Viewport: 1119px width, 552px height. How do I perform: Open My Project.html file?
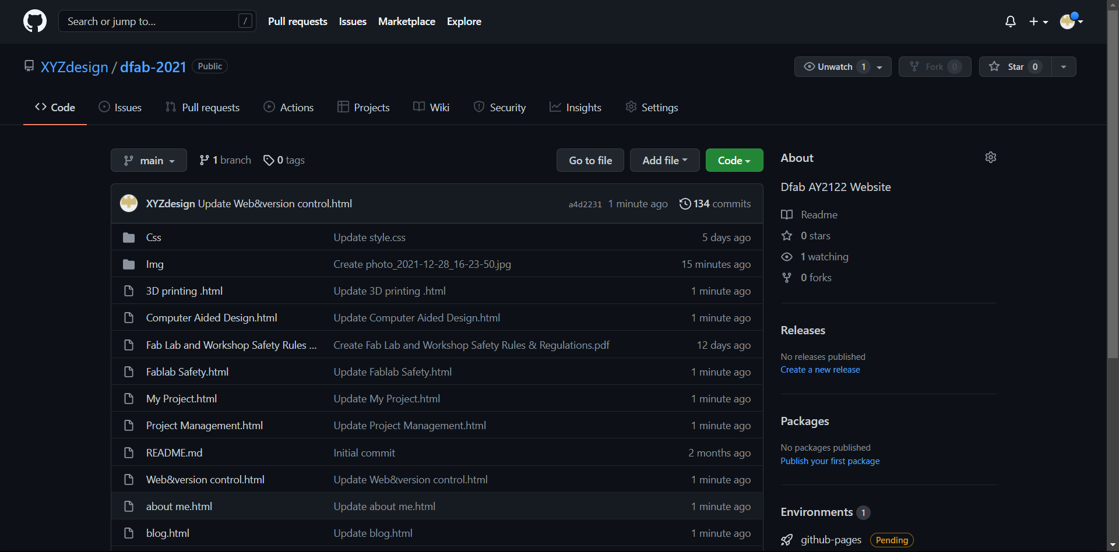click(181, 399)
